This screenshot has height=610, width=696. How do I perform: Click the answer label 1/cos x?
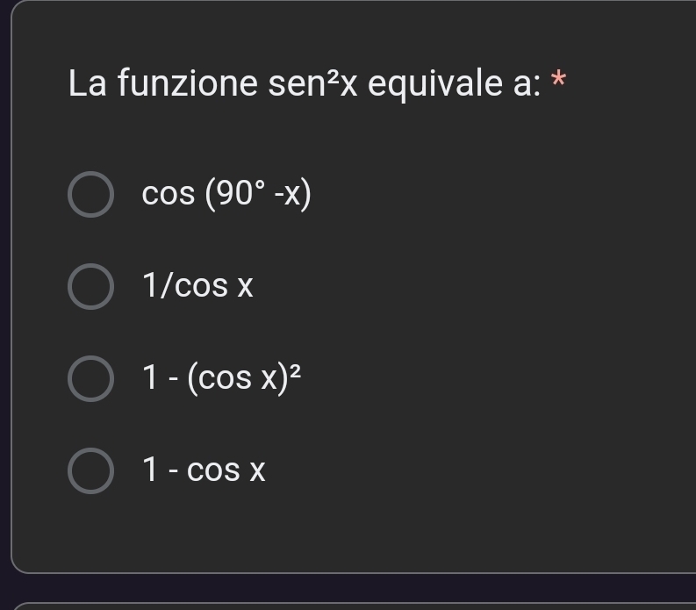tap(197, 287)
